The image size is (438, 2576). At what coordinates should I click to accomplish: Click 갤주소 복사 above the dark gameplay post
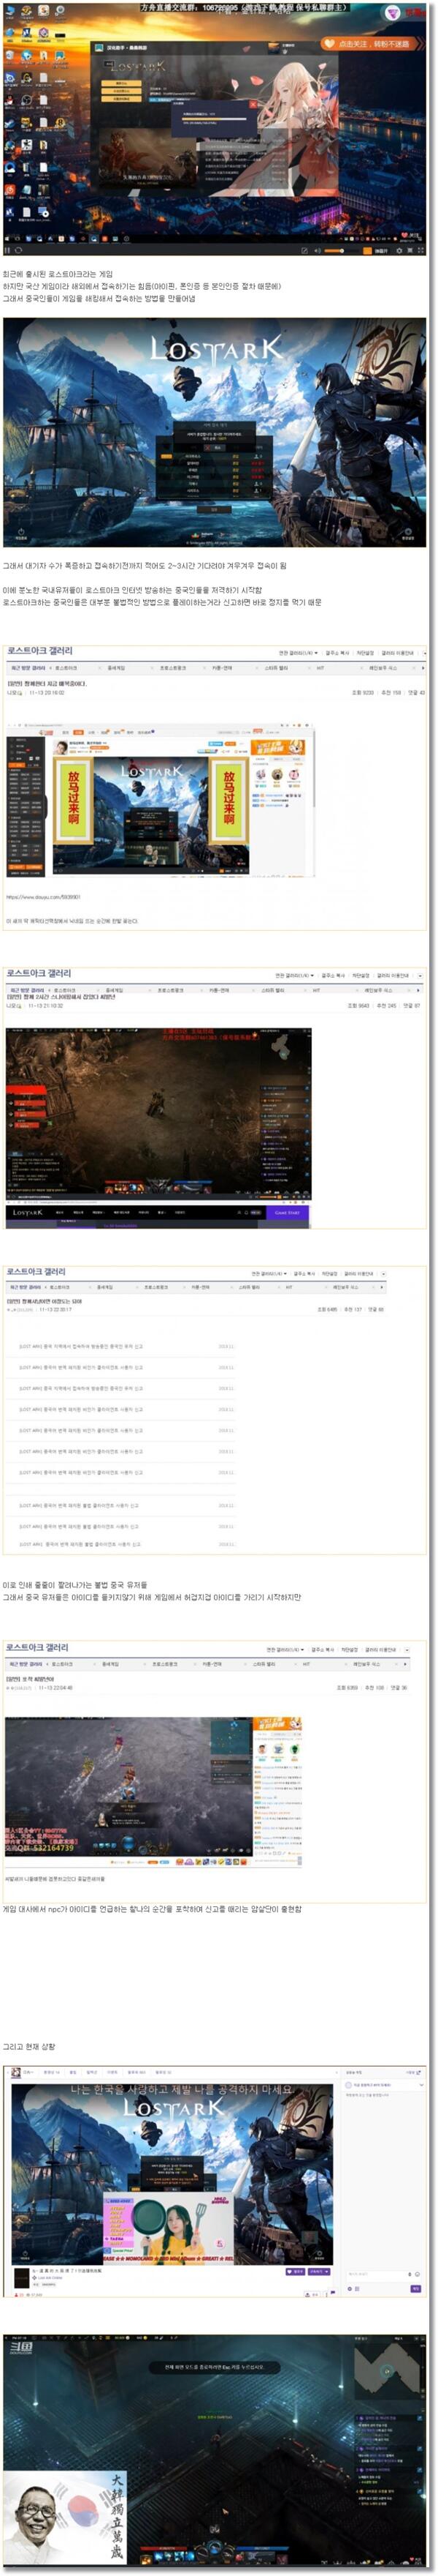point(333,976)
